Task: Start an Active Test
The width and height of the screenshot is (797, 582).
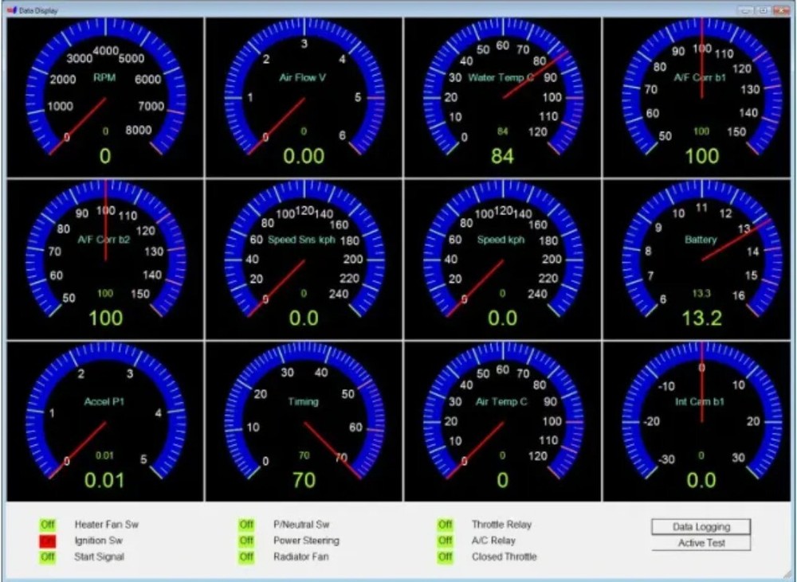Action: click(701, 543)
